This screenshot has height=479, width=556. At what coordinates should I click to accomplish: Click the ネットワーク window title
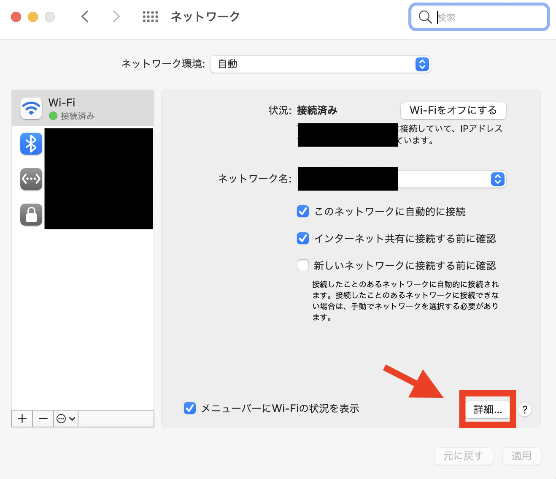(x=205, y=16)
